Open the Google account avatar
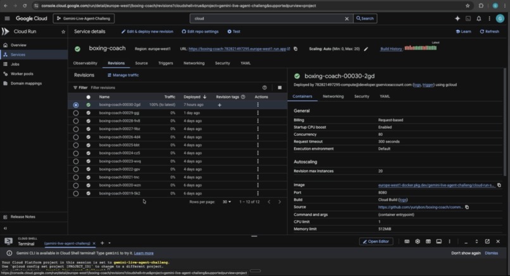This screenshot has height=276, width=510. (500, 18)
